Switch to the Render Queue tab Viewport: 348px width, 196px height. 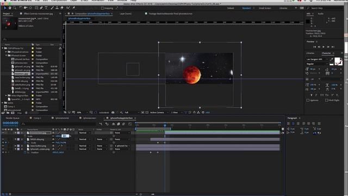click(x=13, y=118)
